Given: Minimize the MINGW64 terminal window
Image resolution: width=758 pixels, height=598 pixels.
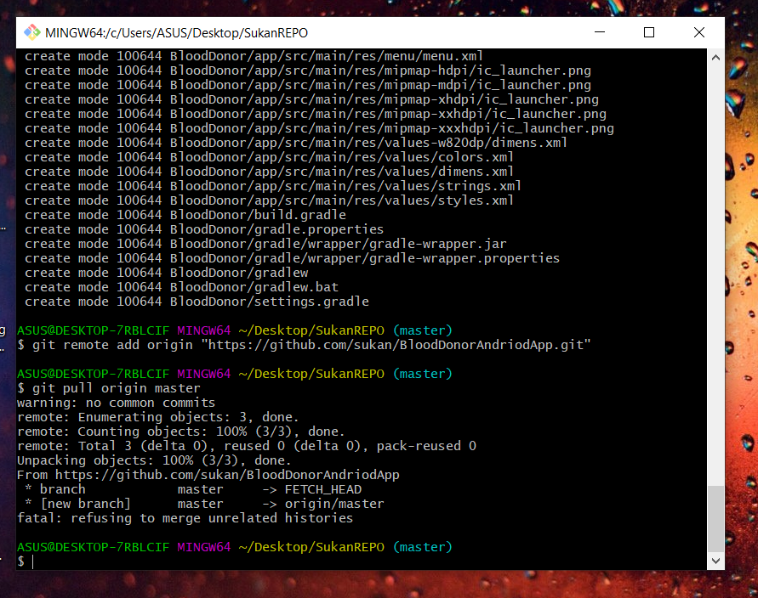Looking at the screenshot, I should point(600,32).
